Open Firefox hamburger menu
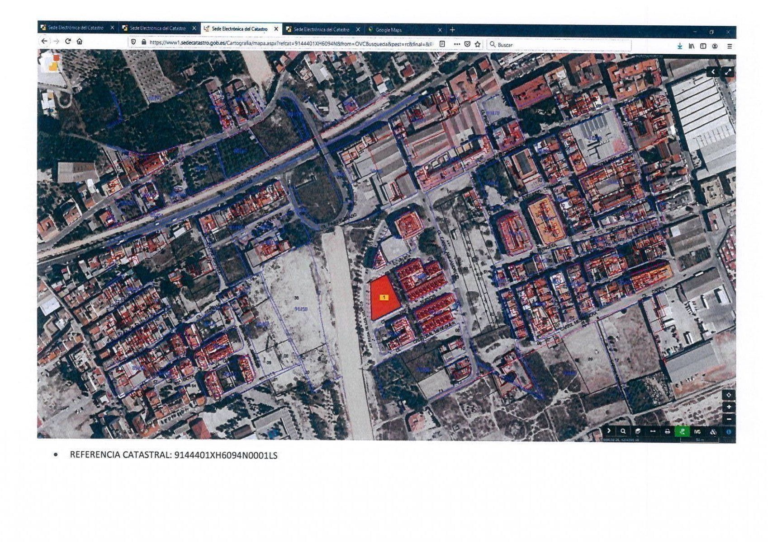Screen dimensions: 768x542 pyautogui.click(x=729, y=46)
